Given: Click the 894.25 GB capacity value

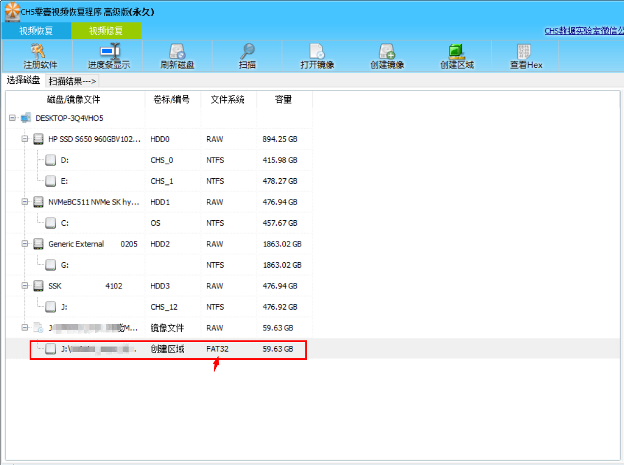Looking at the screenshot, I should coord(280,139).
